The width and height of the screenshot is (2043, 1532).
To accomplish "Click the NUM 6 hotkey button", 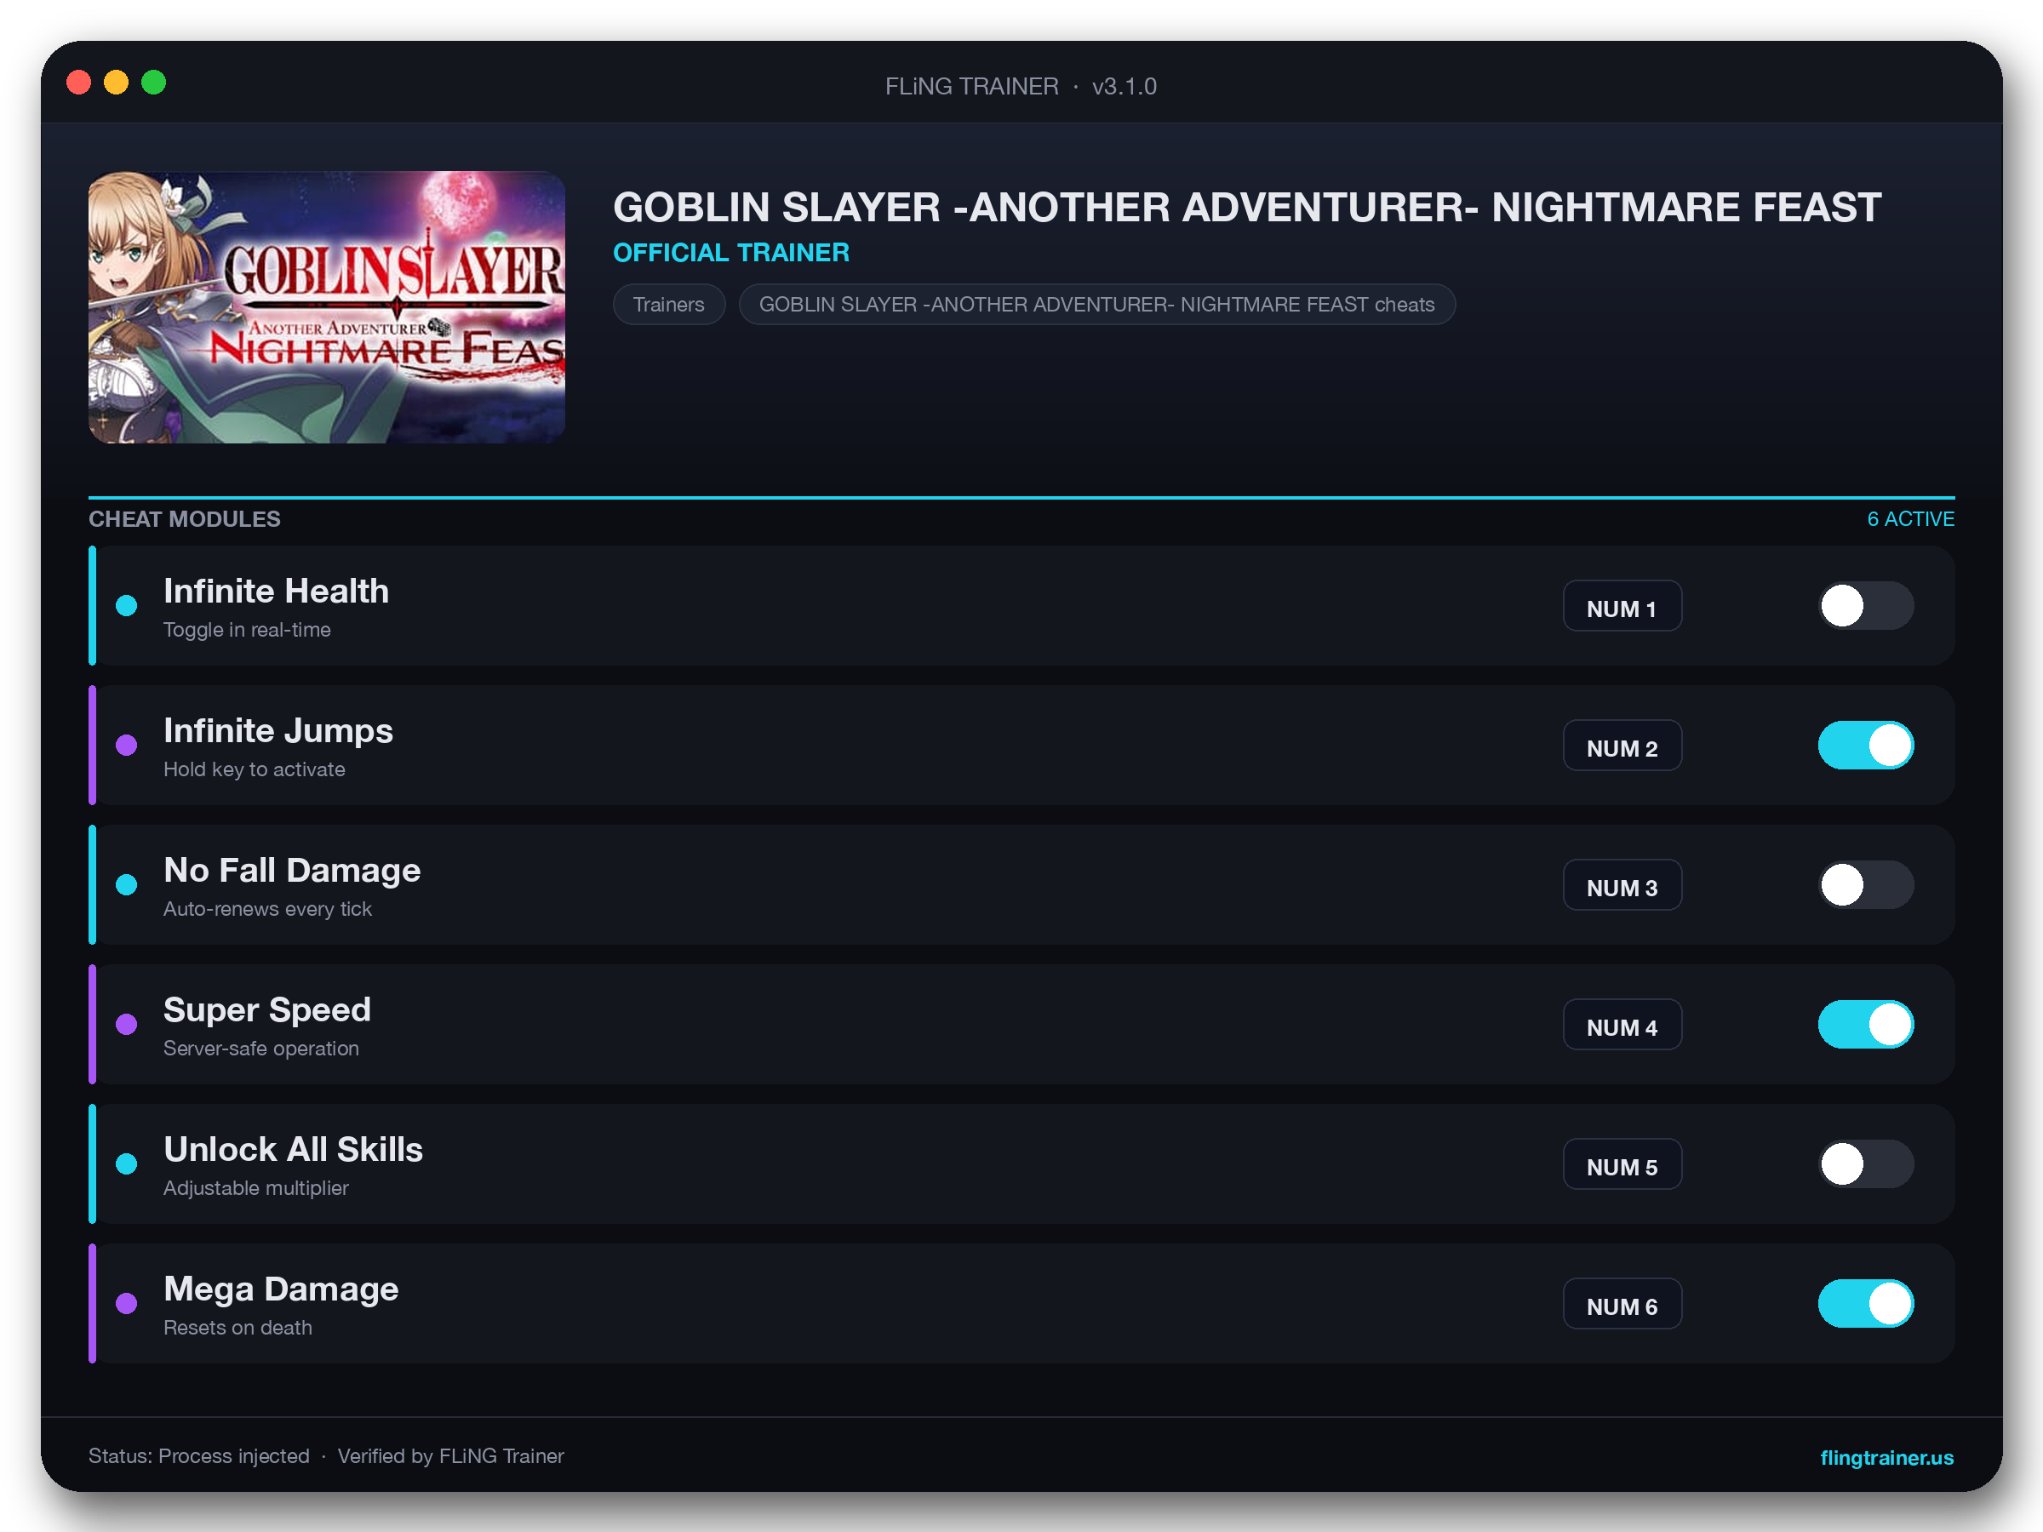I will coord(1622,1303).
